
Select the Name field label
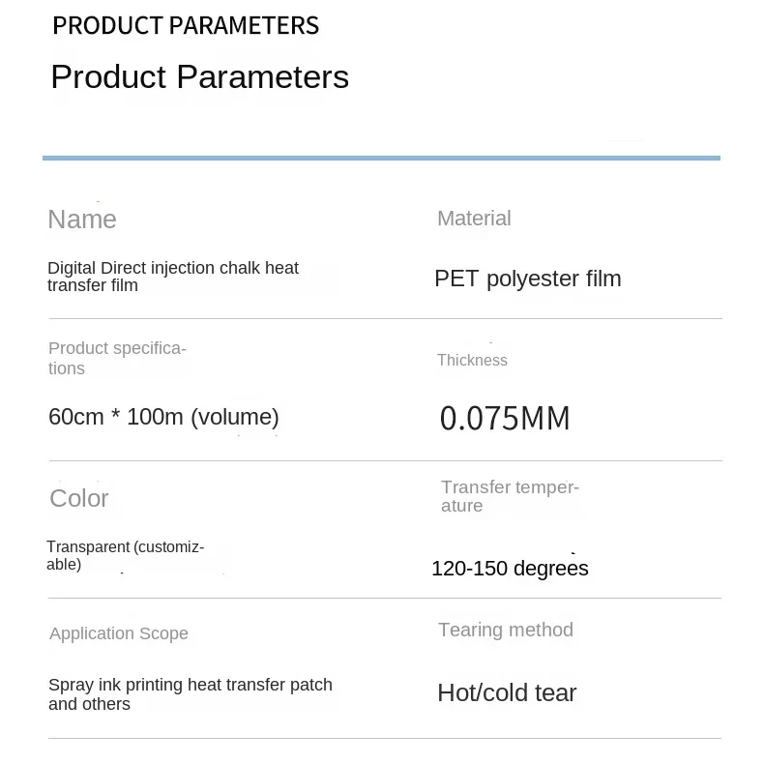point(82,220)
